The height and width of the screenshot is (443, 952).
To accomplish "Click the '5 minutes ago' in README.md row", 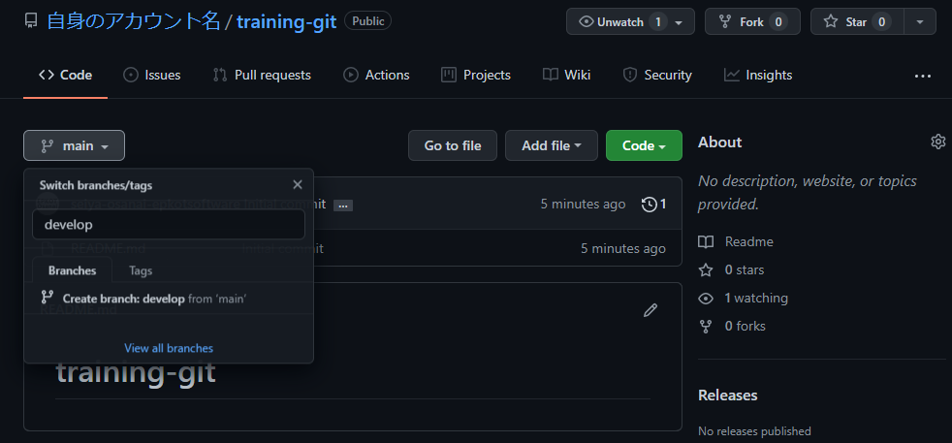I will click(x=623, y=248).
